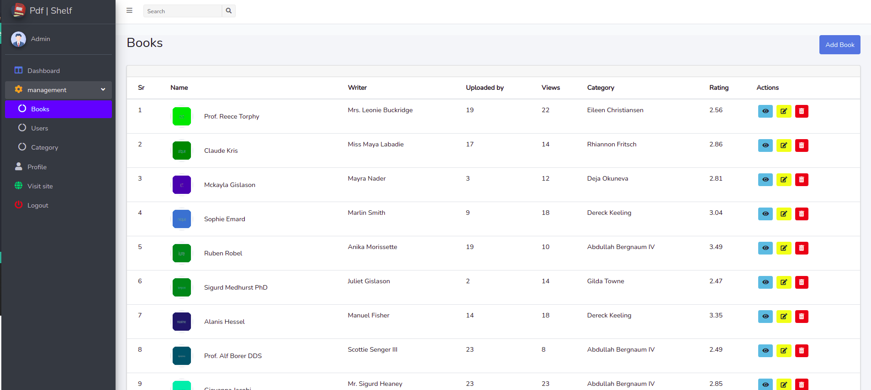View the Prof. Alf Borer DDS book

(x=765, y=351)
